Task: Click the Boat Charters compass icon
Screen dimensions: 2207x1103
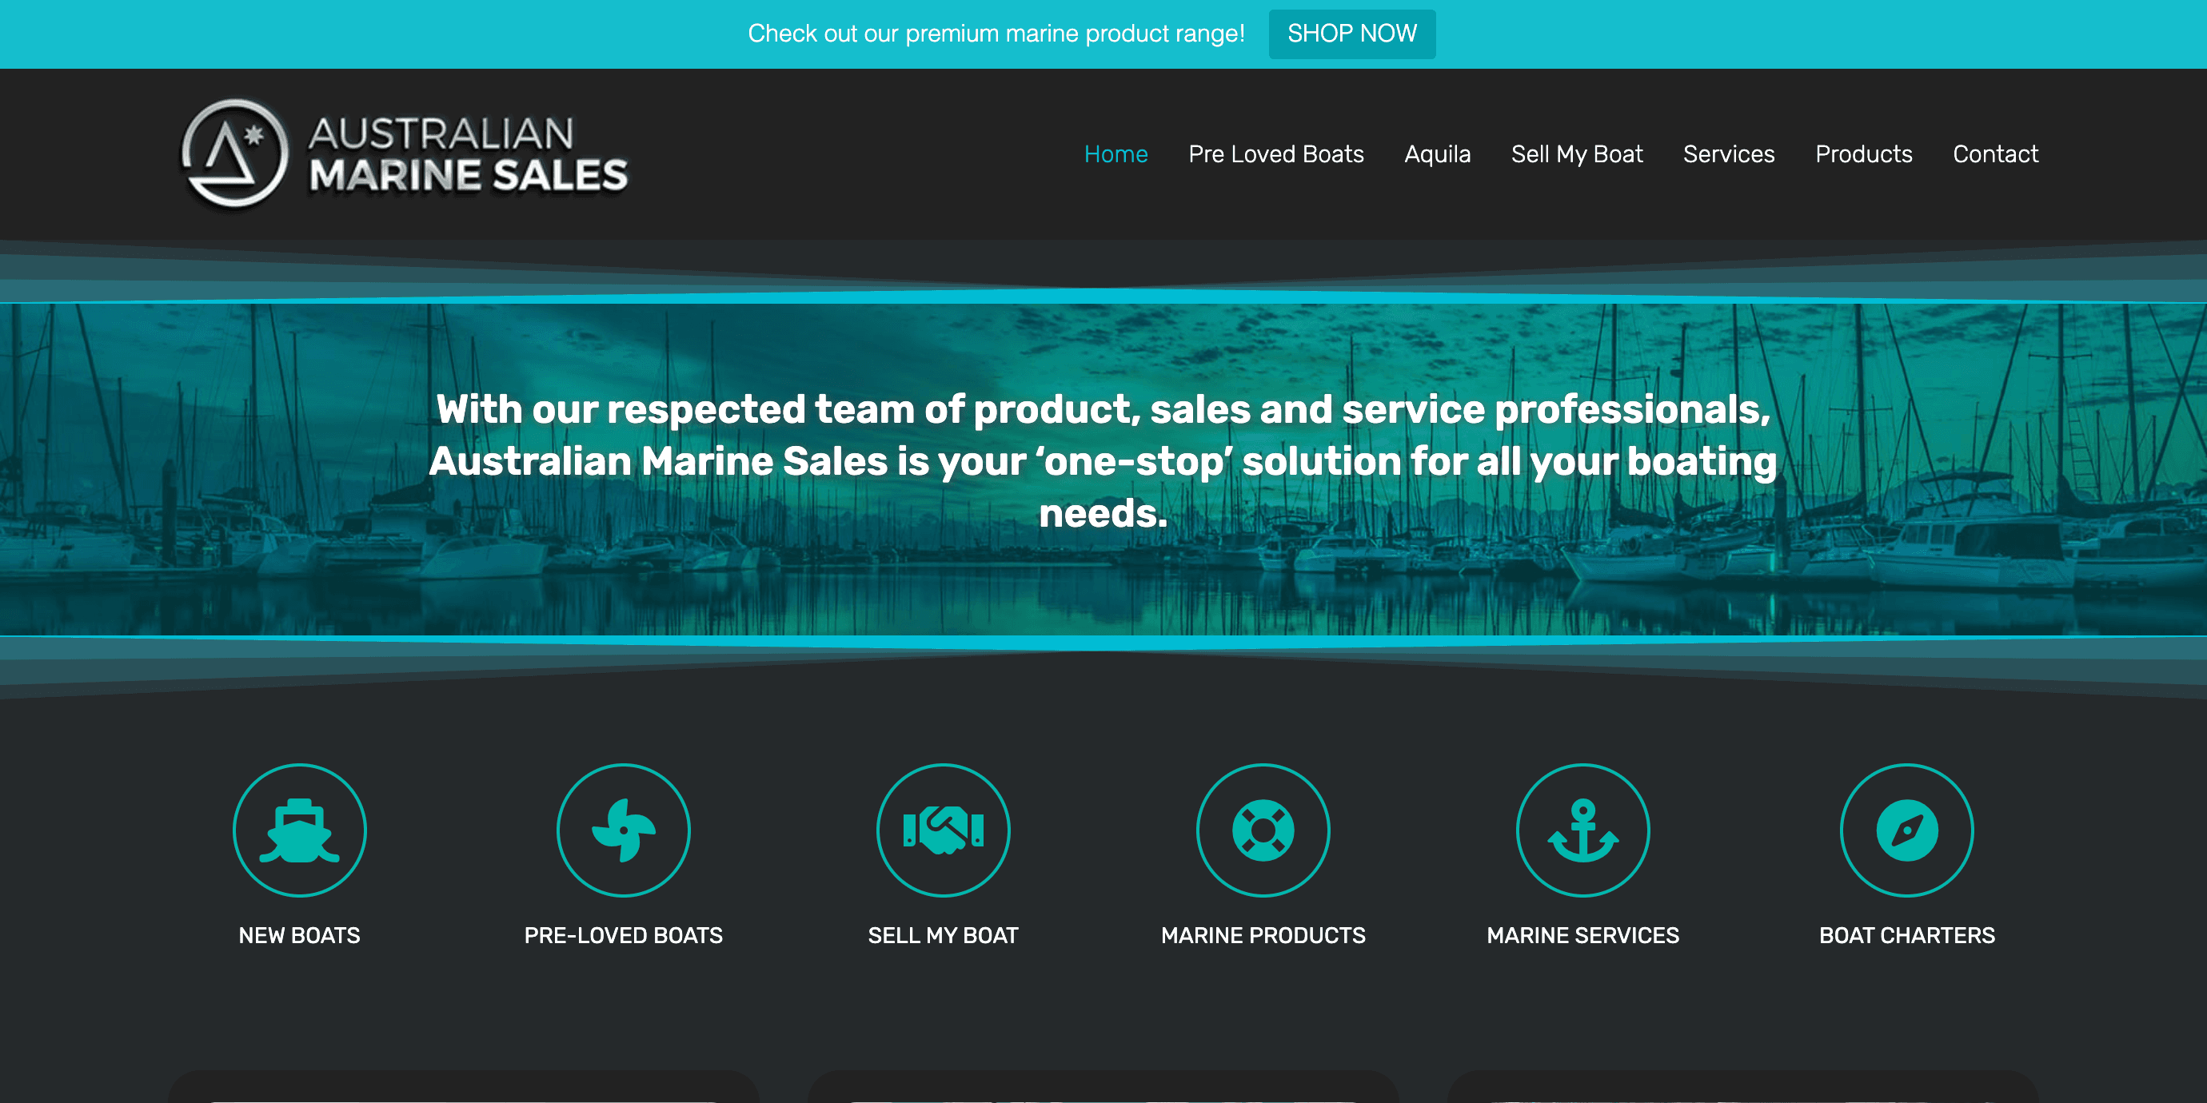Action: coord(1906,830)
